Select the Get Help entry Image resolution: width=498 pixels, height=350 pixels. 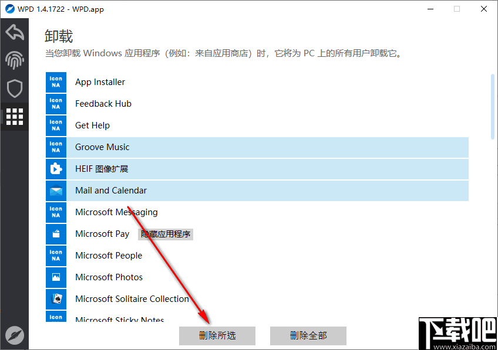pos(257,125)
